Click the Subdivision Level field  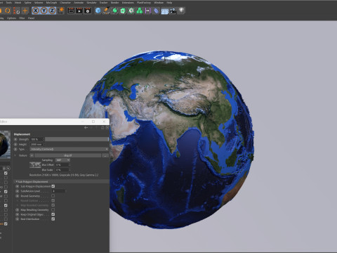click(58, 191)
